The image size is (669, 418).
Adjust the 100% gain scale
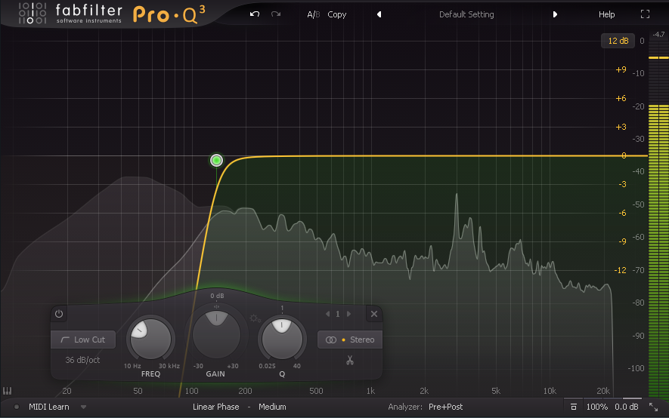(597, 407)
